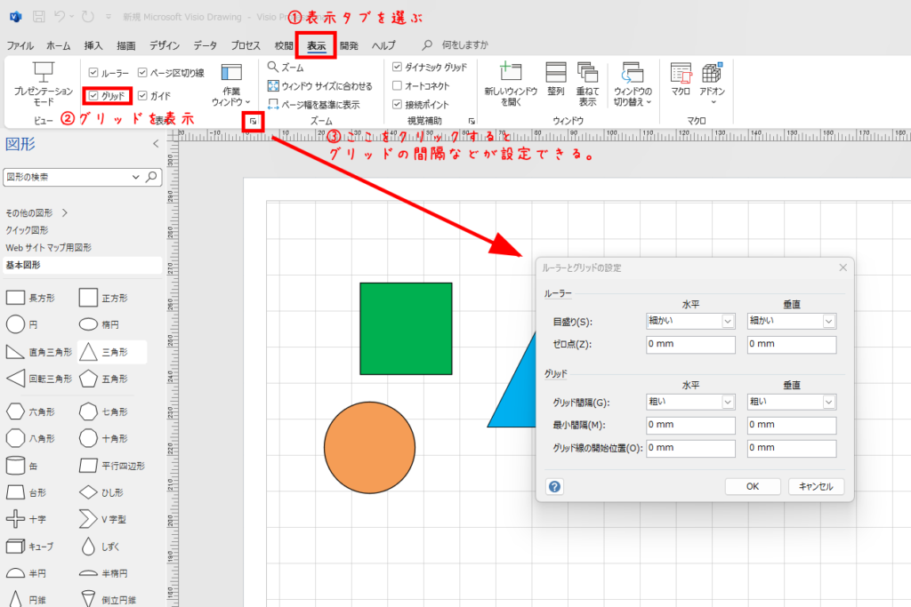Viewport: 911px width, 607px height.
Task: Open the Insert (挿入) ribbon tab
Action: click(93, 45)
